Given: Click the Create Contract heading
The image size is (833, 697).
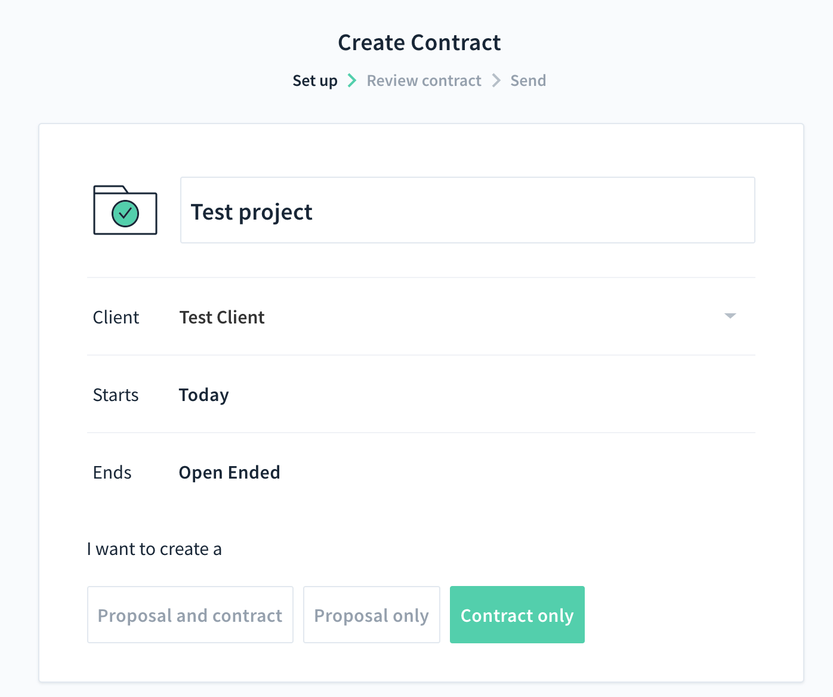Looking at the screenshot, I should pos(419,43).
